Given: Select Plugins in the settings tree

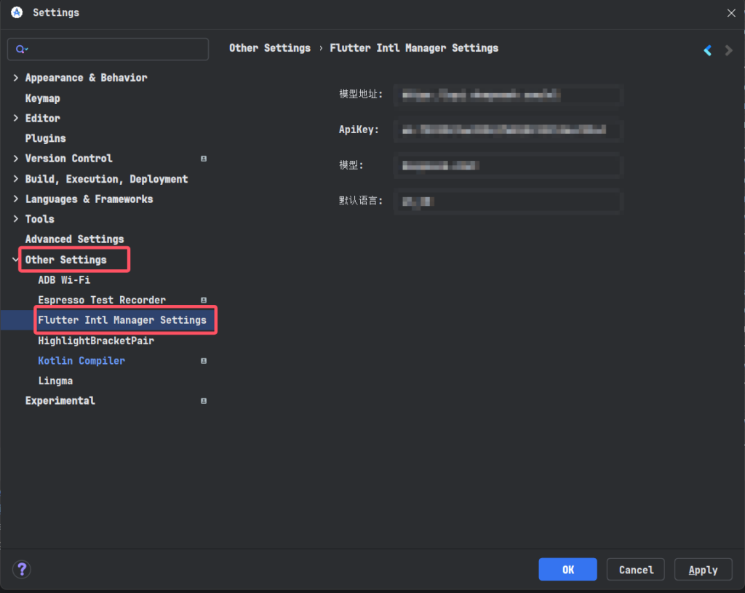Looking at the screenshot, I should pyautogui.click(x=45, y=138).
